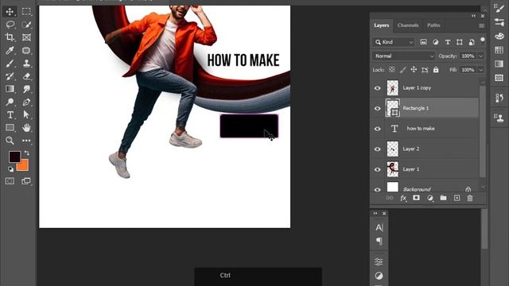509x286 pixels.
Task: Open the Fill slider dropdown arrow
Action: point(480,70)
